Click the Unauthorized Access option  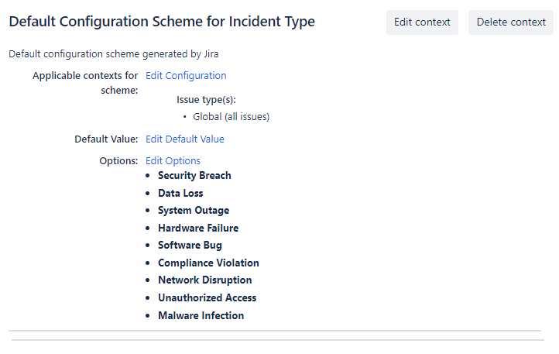(207, 298)
